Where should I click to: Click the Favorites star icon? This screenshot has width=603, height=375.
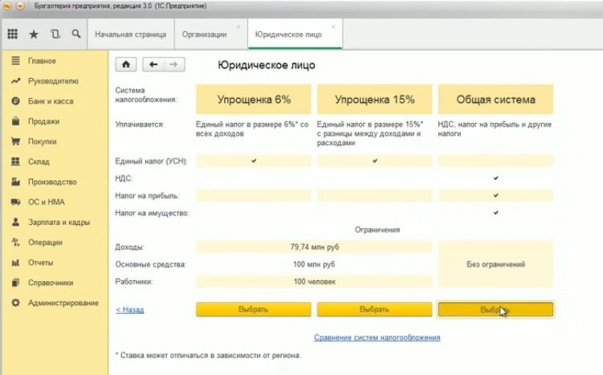pos(33,35)
